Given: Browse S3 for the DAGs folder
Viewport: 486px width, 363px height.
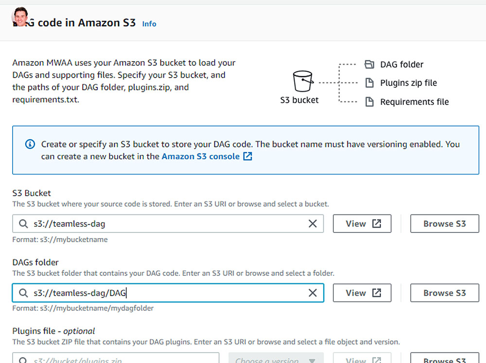Looking at the screenshot, I should (x=445, y=293).
